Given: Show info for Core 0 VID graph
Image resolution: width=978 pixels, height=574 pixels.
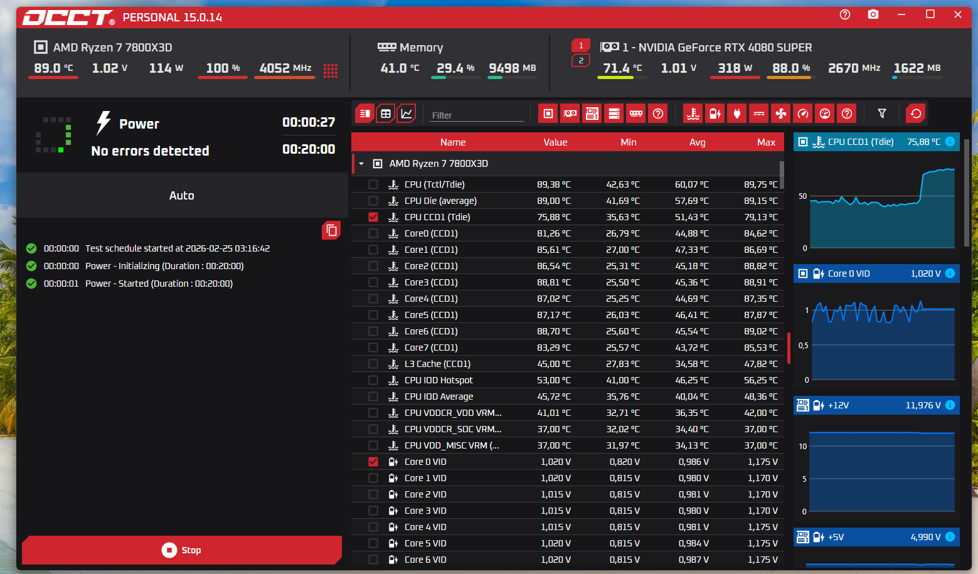Looking at the screenshot, I should coord(950,274).
